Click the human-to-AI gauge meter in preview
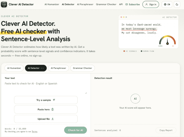This screenshot has height=137, width=184. [167, 40]
